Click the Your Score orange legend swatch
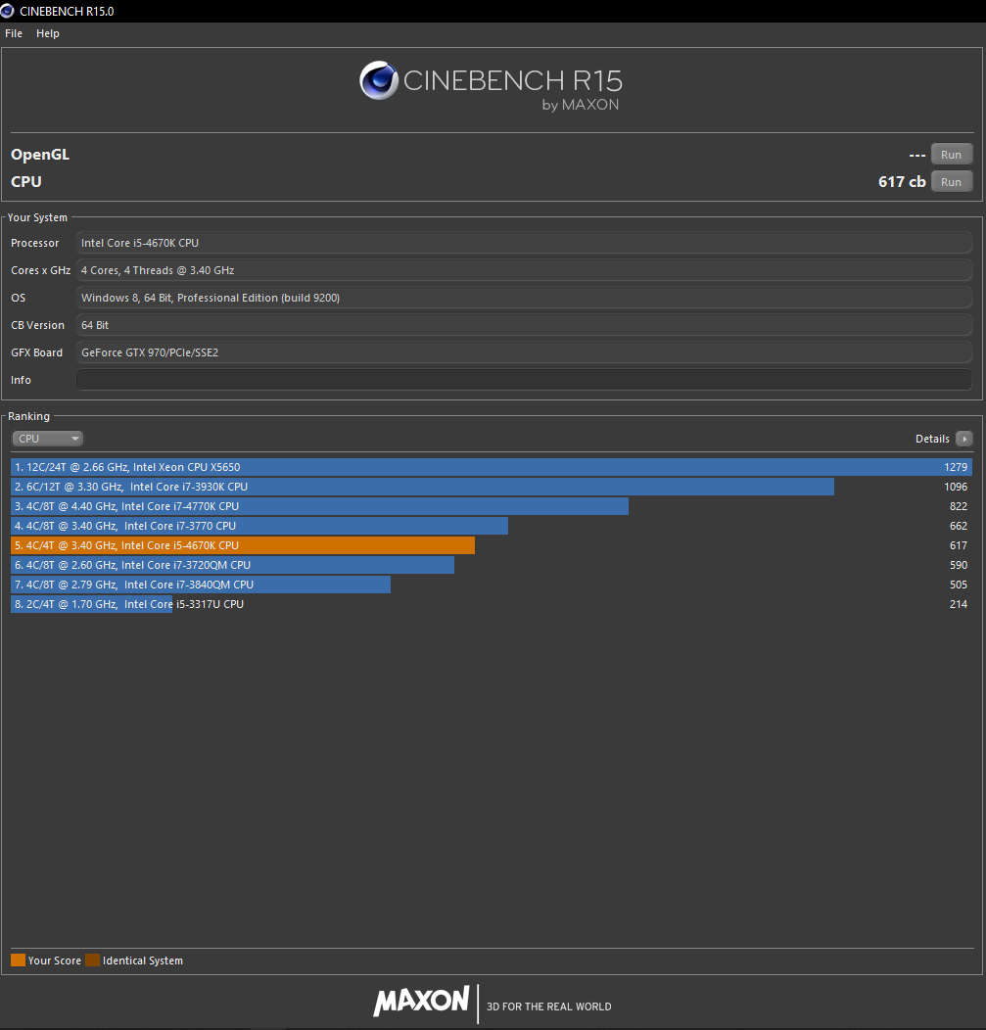 [x=18, y=960]
